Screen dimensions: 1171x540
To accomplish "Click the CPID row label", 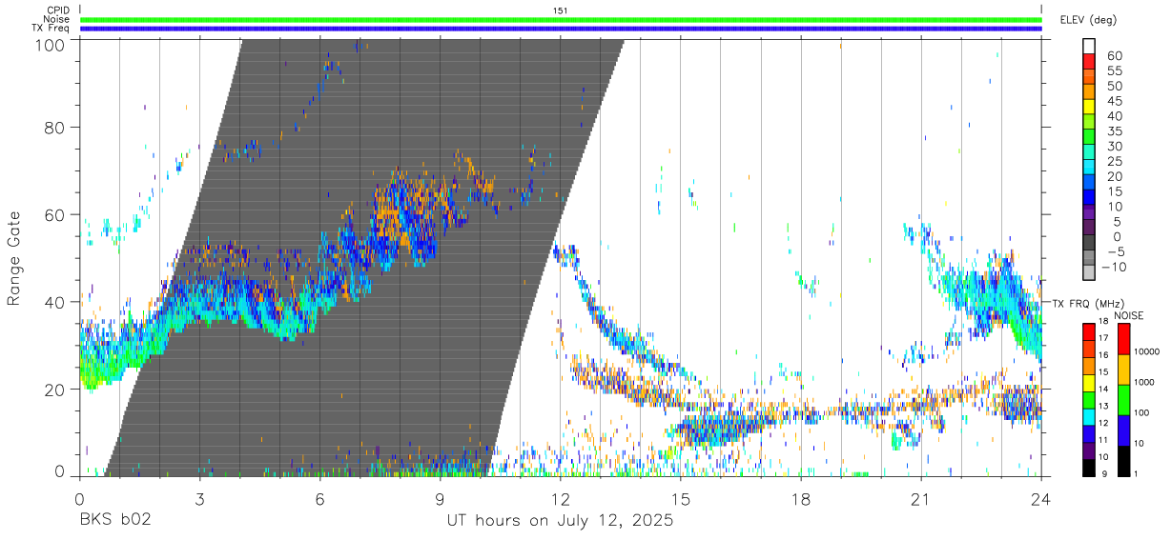I will (x=56, y=10).
